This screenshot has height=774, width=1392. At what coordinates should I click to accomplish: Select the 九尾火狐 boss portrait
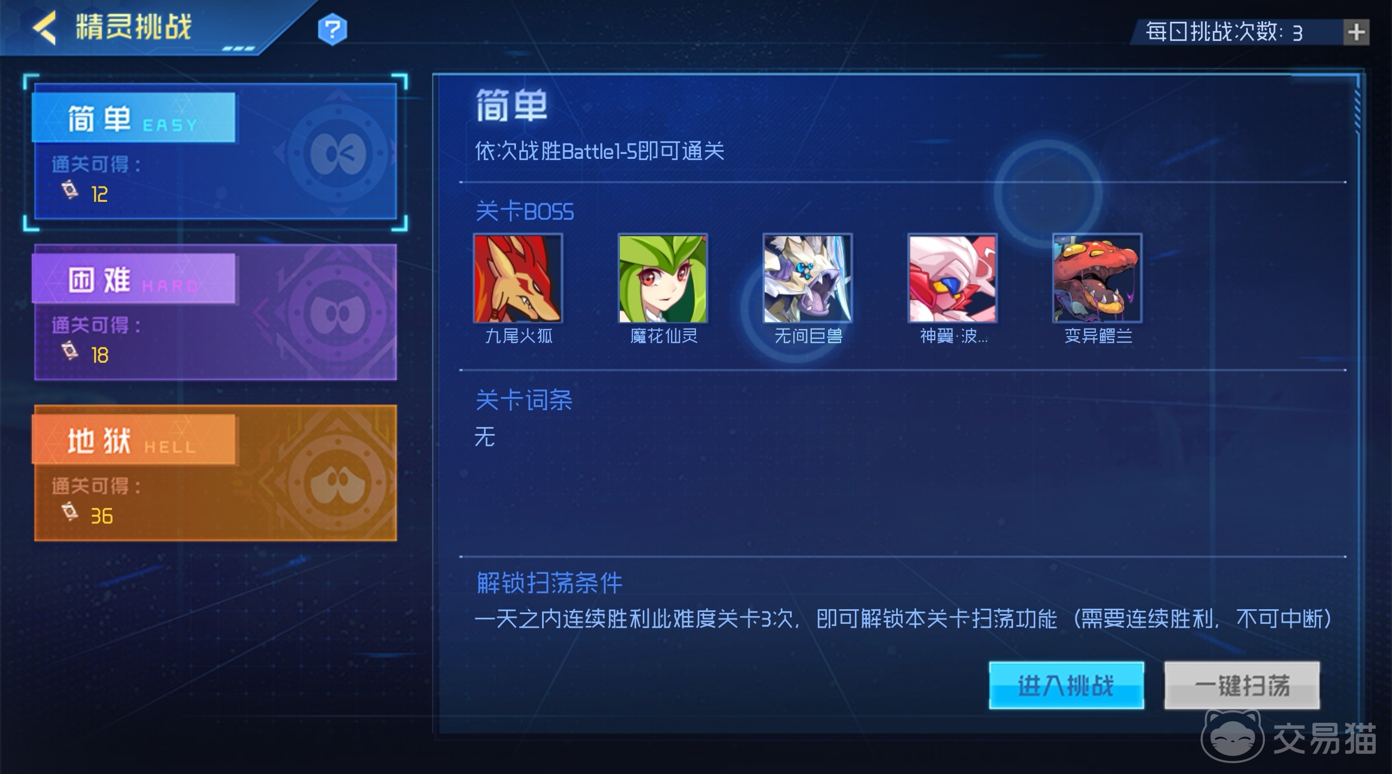point(518,278)
